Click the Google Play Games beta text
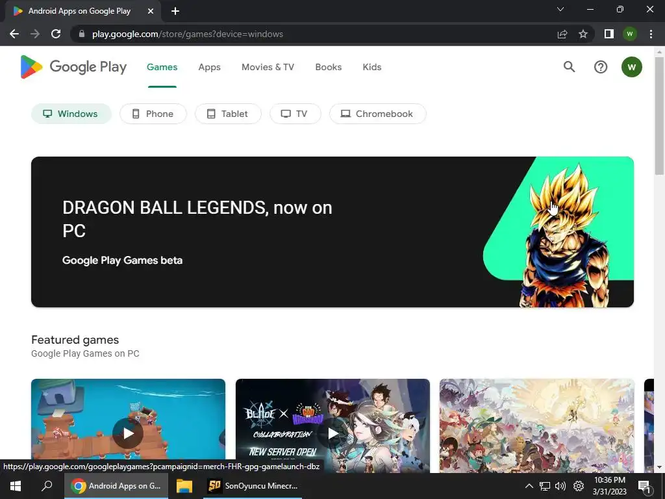The image size is (665, 499). [x=122, y=261]
